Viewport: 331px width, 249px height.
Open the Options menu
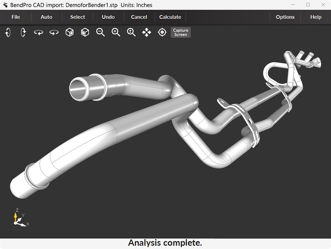285,17
